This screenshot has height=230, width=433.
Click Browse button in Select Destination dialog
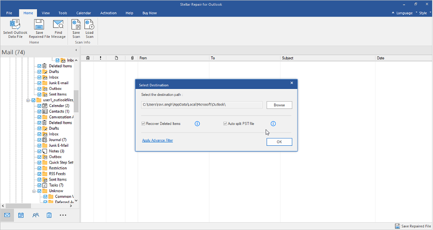click(279, 105)
